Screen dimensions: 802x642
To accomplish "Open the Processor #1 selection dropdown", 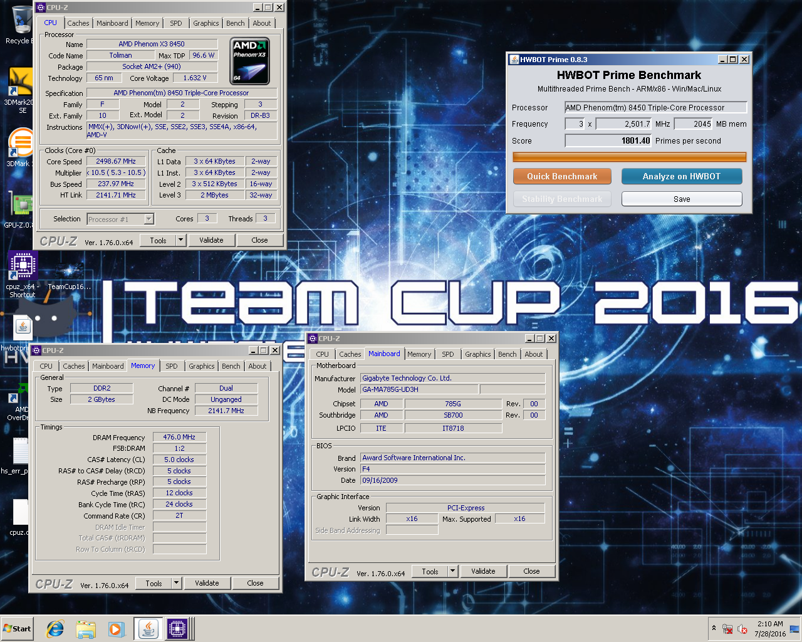I will coord(120,219).
